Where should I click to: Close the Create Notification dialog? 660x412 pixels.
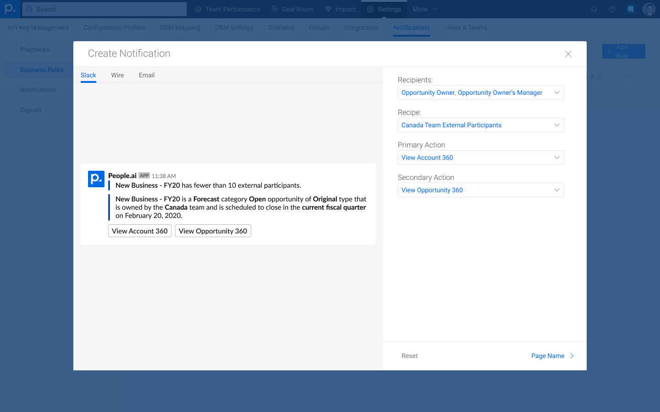click(x=568, y=54)
